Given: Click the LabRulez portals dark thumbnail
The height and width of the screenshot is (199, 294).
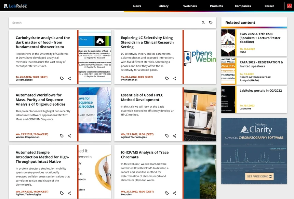Looking at the screenshot, I should 228,99.
